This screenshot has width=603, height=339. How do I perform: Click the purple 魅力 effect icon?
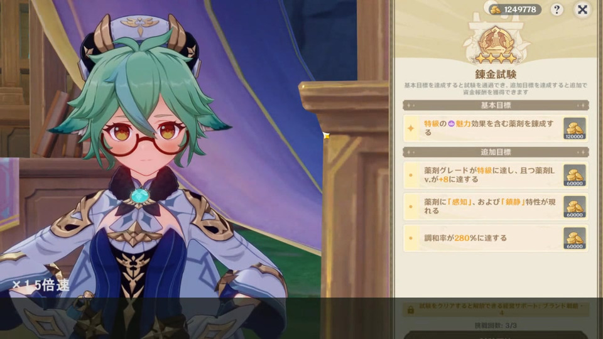451,124
